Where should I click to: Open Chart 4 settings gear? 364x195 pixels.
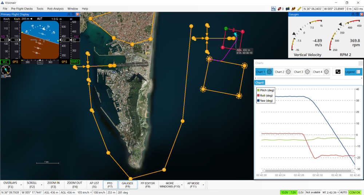[x=326, y=72]
